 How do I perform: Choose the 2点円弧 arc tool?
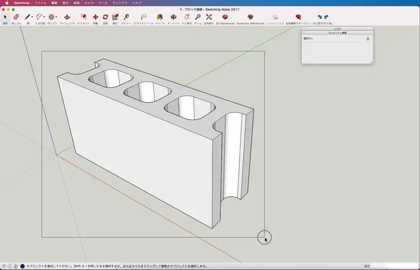39,17
